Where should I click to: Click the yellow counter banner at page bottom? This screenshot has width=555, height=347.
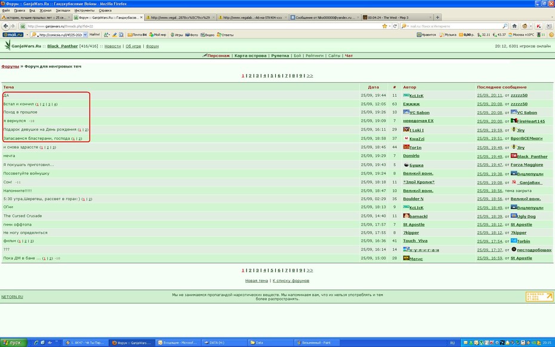pyautogui.click(x=539, y=297)
